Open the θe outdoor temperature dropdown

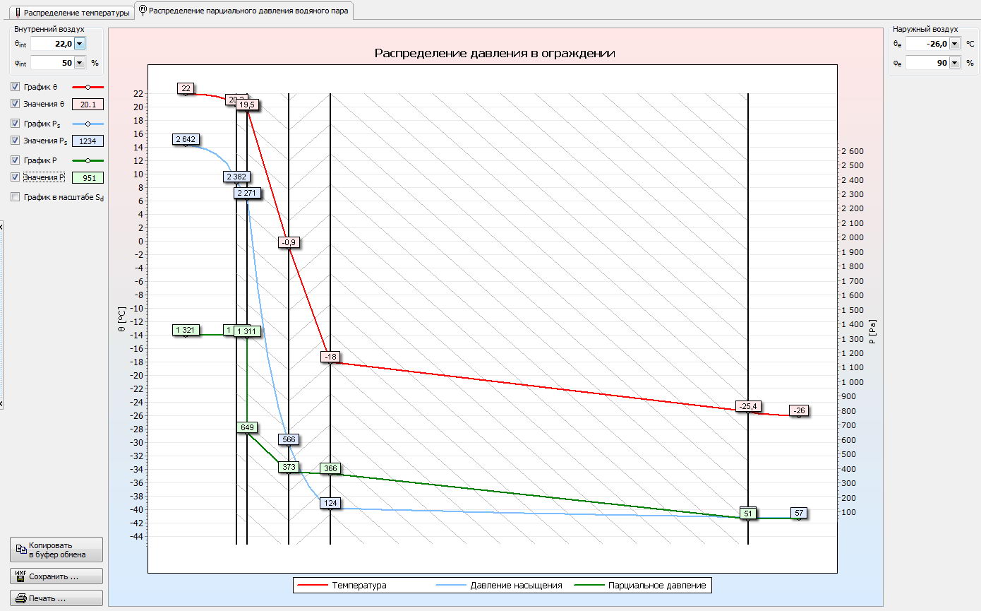pyautogui.click(x=954, y=44)
